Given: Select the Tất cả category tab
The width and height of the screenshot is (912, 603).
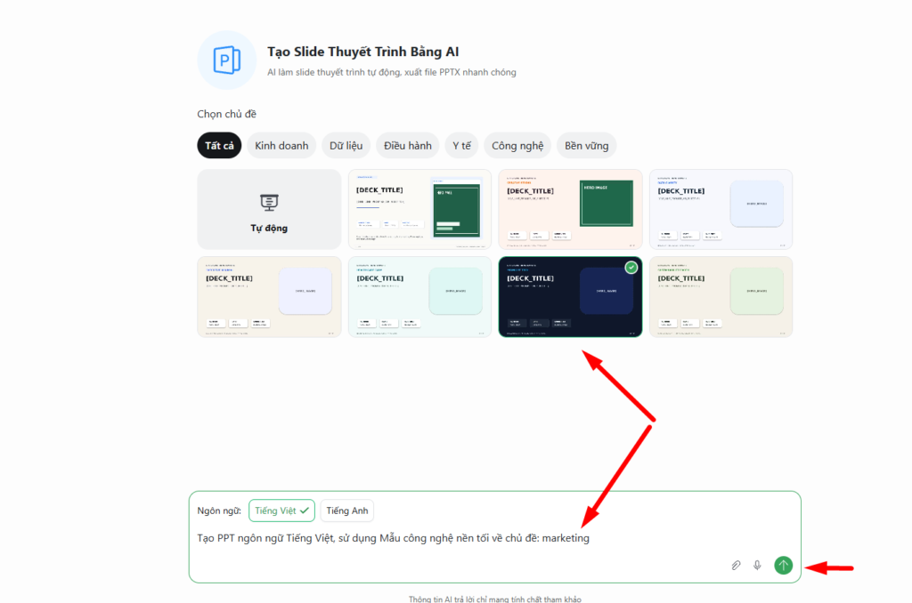Looking at the screenshot, I should click(219, 145).
